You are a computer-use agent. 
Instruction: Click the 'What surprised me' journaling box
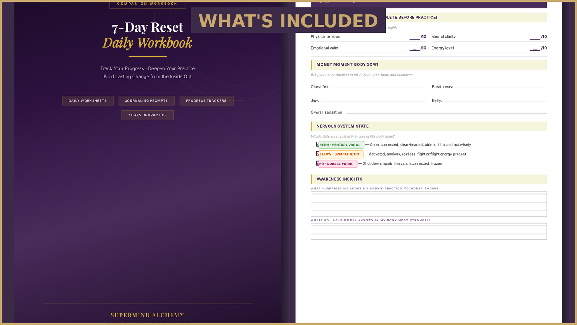click(429, 204)
